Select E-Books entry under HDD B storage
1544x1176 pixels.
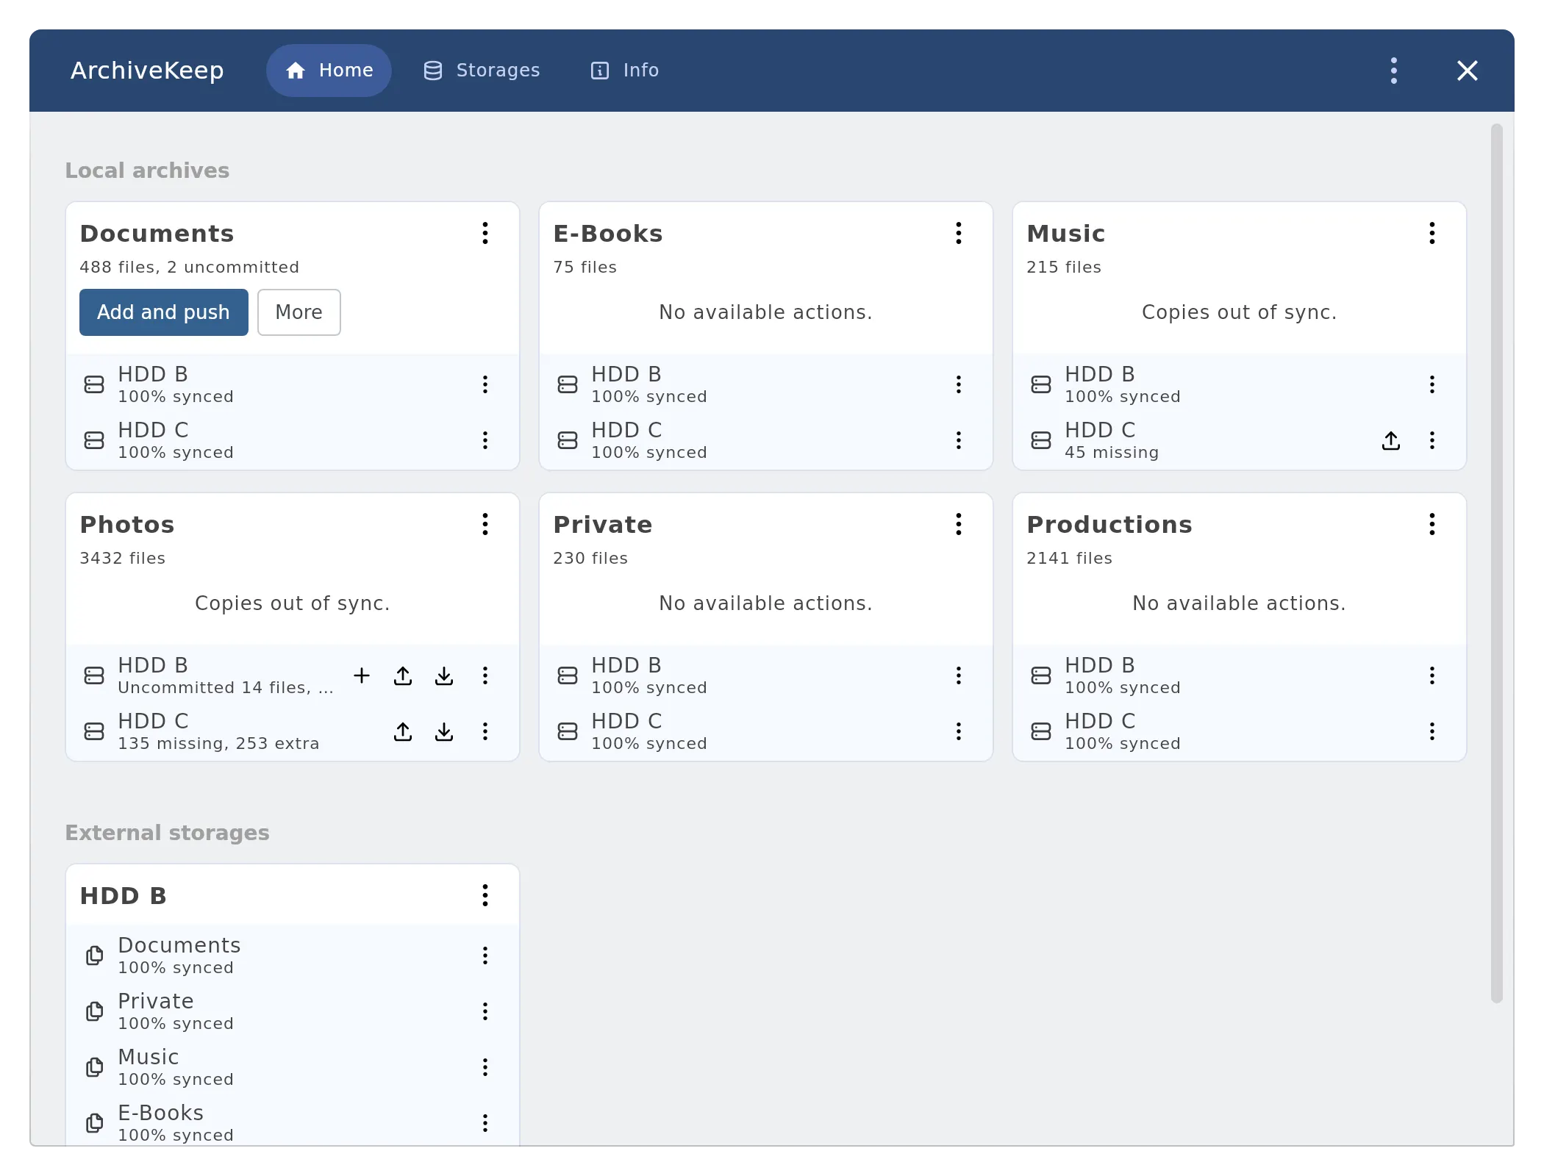point(293,1123)
